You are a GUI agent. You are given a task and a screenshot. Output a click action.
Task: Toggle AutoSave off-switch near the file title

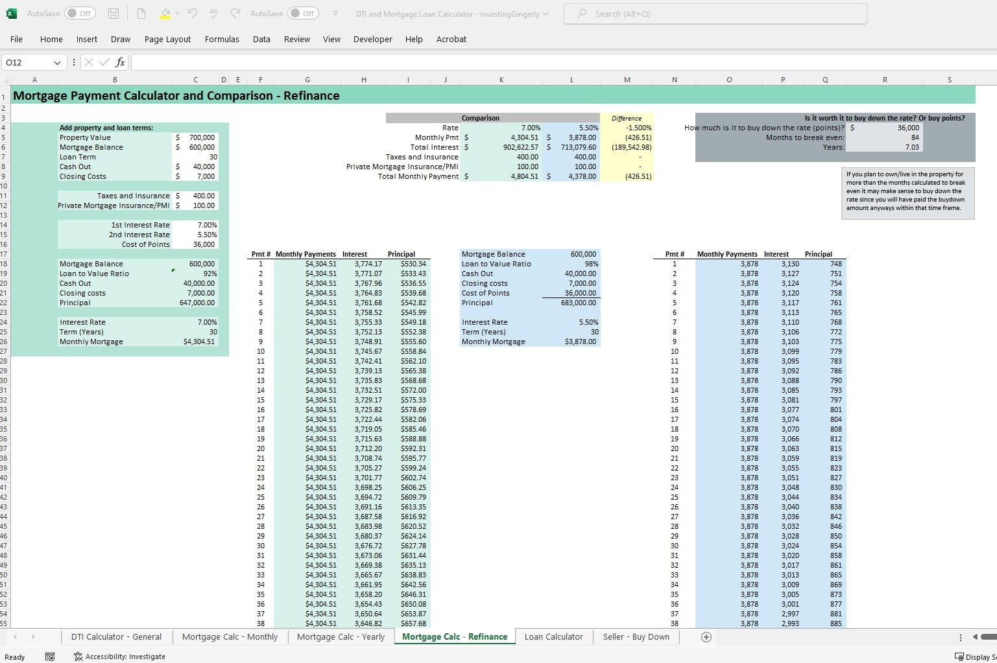coord(303,13)
